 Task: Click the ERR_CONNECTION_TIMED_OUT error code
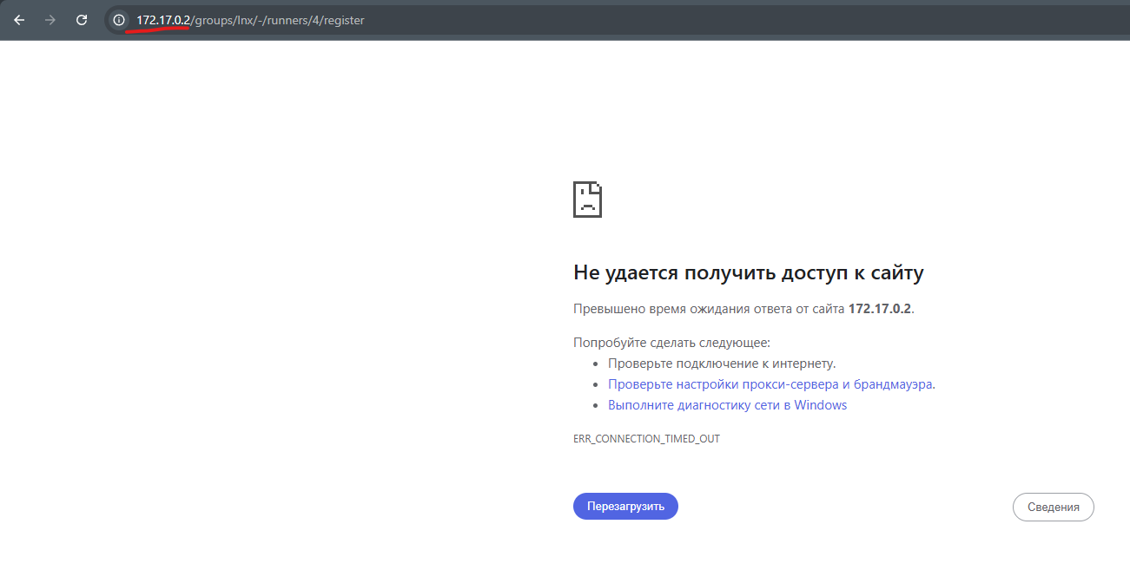646,438
